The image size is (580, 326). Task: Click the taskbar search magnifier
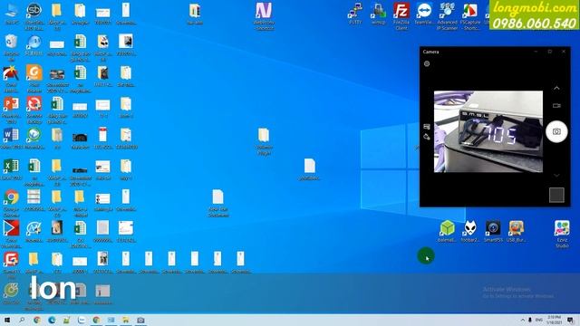pyautogui.click(x=22, y=320)
